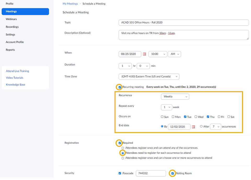Follow the My Meetings breadcrumb link
The image size is (251, 180).
(70, 4)
